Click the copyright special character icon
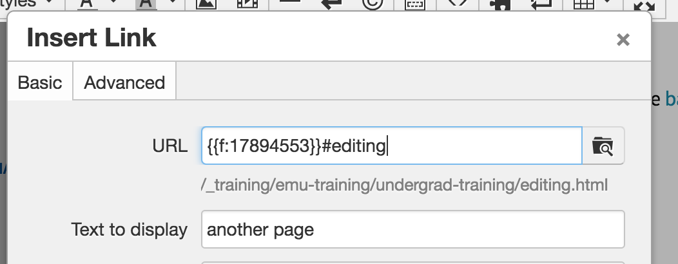The image size is (678, 264). (372, 5)
